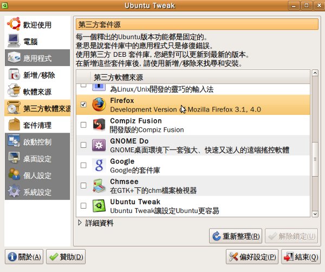Click the 解除鎖定(U) button
The image size is (325, 272).
pyautogui.click(x=291, y=236)
